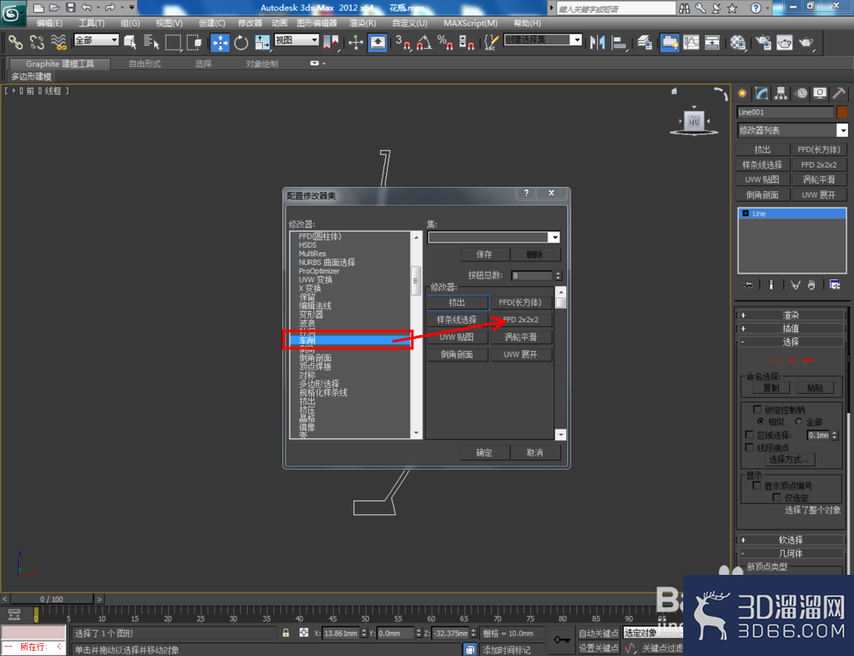Image resolution: width=854 pixels, height=656 pixels.
Task: Choose the Bind to Space Warp tool
Action: click(58, 42)
